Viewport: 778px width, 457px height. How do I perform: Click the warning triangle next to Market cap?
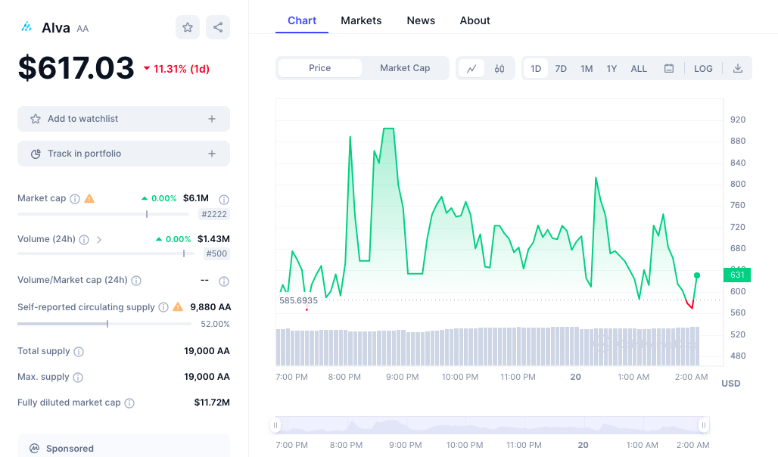pos(89,198)
